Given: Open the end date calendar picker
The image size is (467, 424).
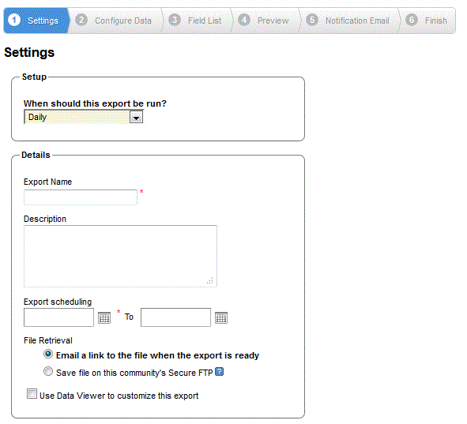Looking at the screenshot, I should pos(221,317).
